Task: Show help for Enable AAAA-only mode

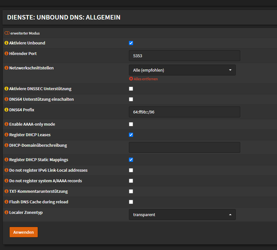Action: point(6,124)
